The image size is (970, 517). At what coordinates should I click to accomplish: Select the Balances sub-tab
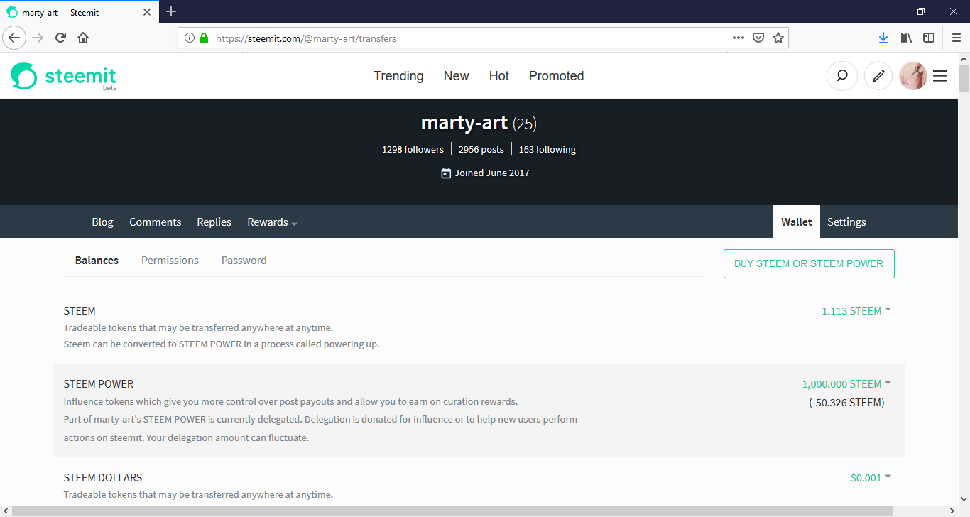point(97,261)
